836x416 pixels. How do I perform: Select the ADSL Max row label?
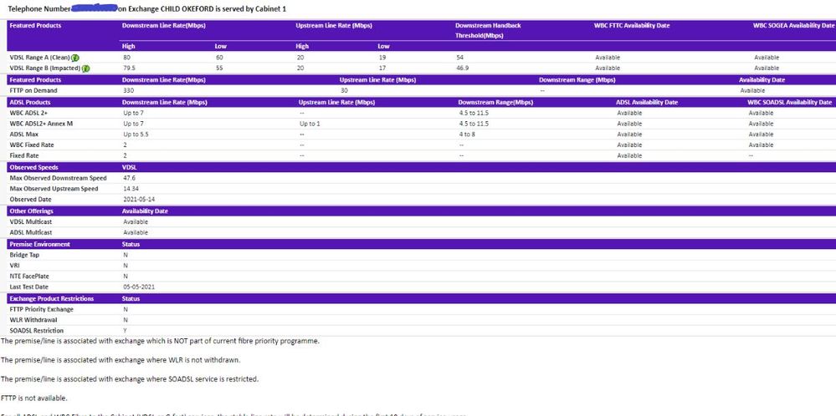tap(25, 134)
